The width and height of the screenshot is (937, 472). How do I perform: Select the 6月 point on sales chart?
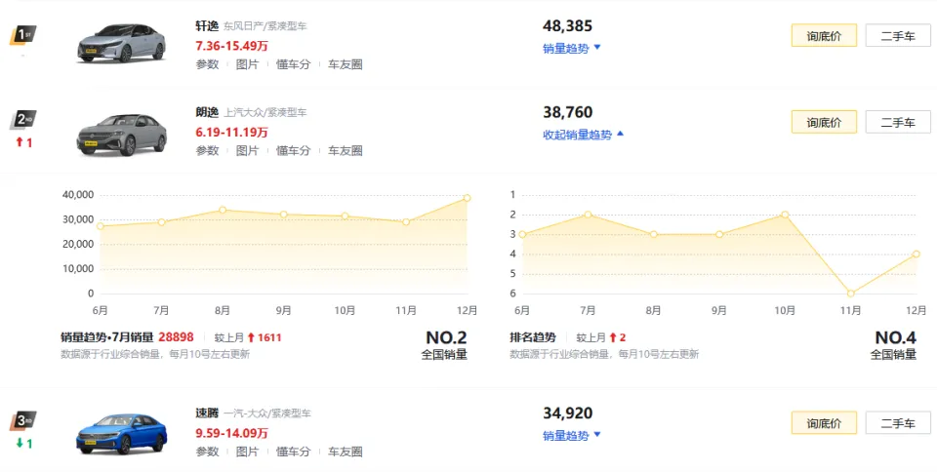tap(101, 226)
